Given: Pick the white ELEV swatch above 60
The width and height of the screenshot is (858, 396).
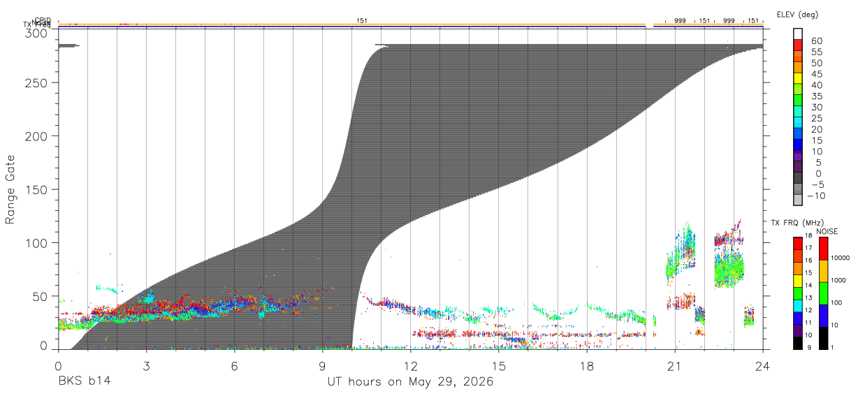Looking at the screenshot, I should tap(799, 34).
